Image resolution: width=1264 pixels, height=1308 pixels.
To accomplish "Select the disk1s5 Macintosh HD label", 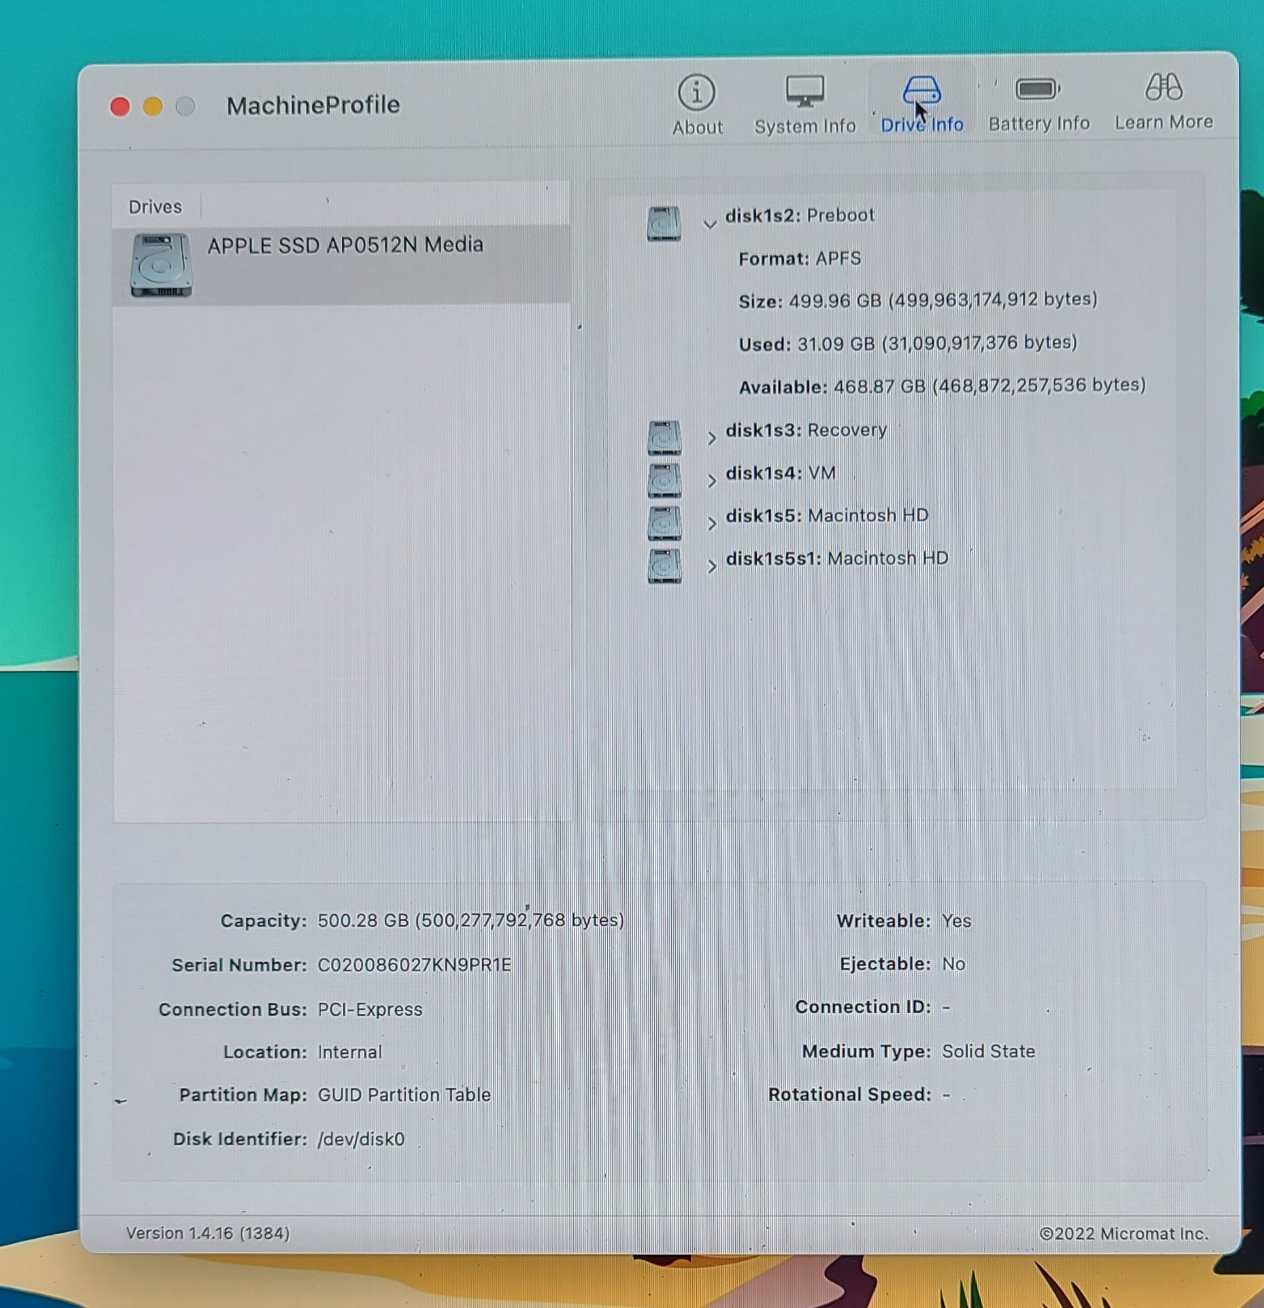I will coord(826,516).
